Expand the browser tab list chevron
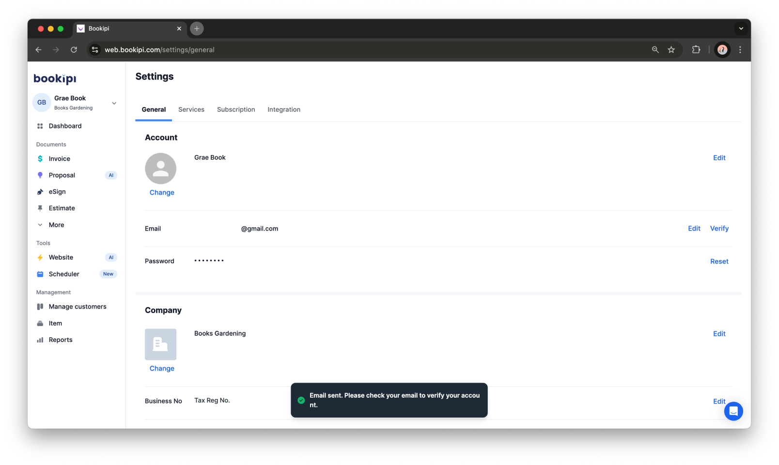The width and height of the screenshot is (779, 465). (x=741, y=29)
